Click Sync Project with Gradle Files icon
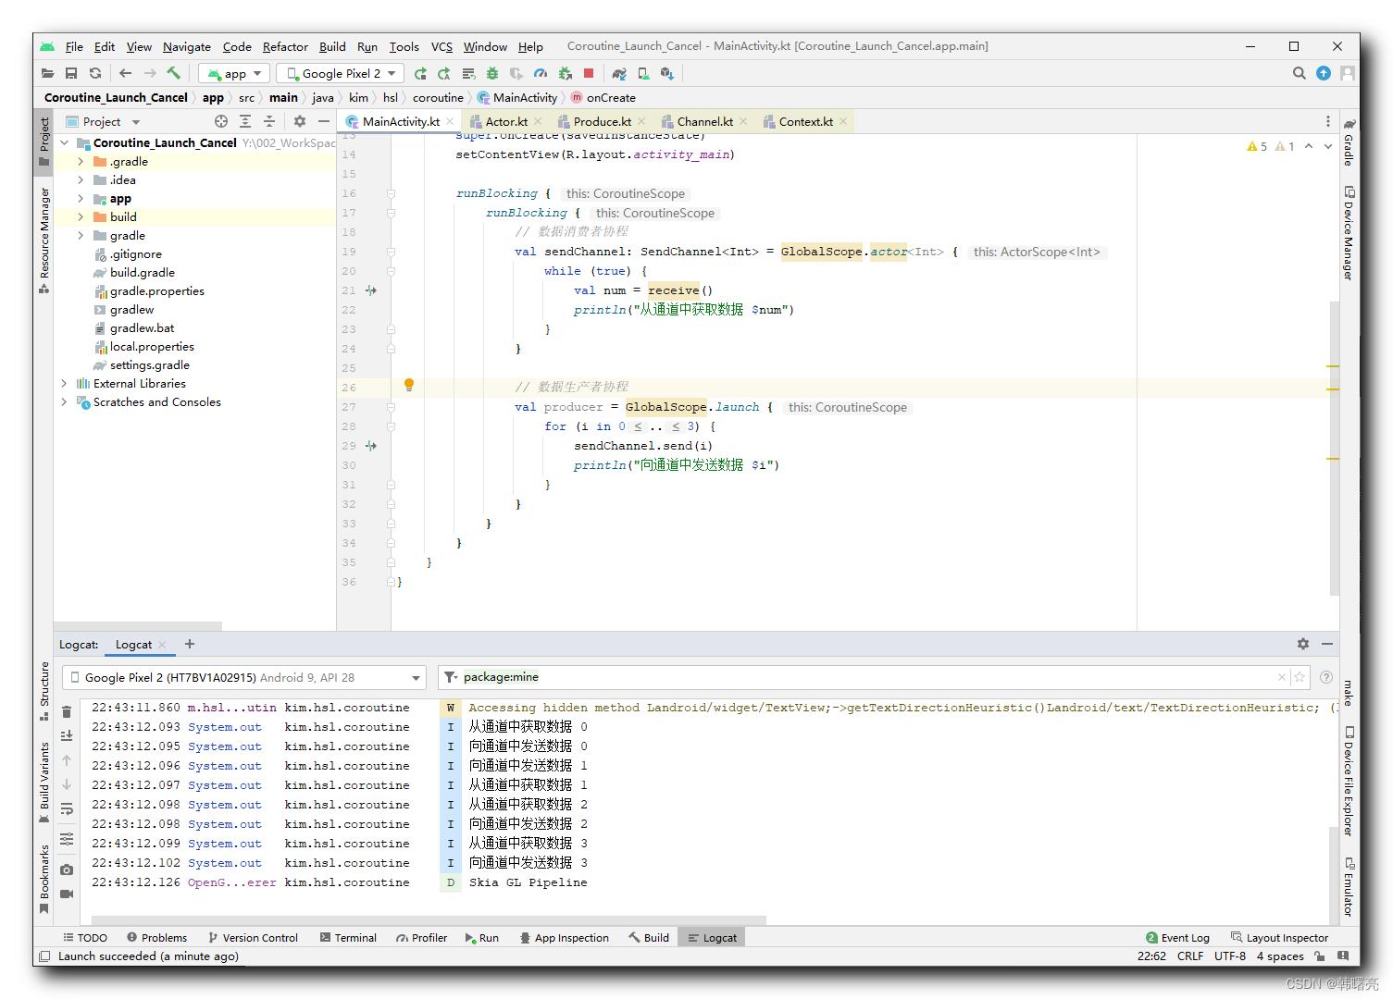 (x=619, y=73)
